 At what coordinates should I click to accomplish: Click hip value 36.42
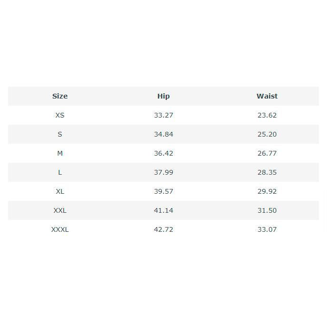point(163,153)
